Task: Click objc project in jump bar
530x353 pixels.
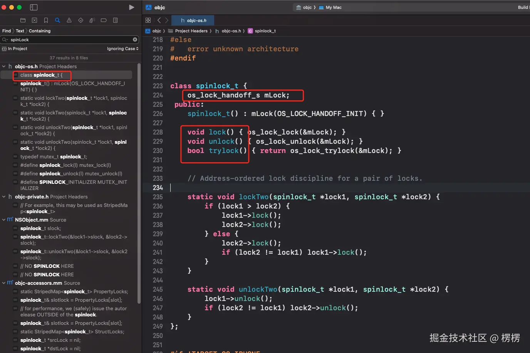Action: click(153, 31)
